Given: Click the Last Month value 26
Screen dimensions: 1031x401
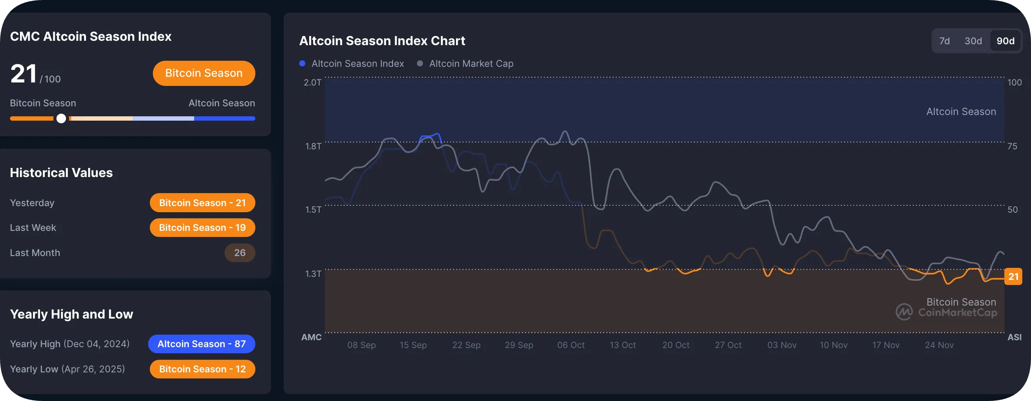Looking at the screenshot, I should tap(240, 253).
